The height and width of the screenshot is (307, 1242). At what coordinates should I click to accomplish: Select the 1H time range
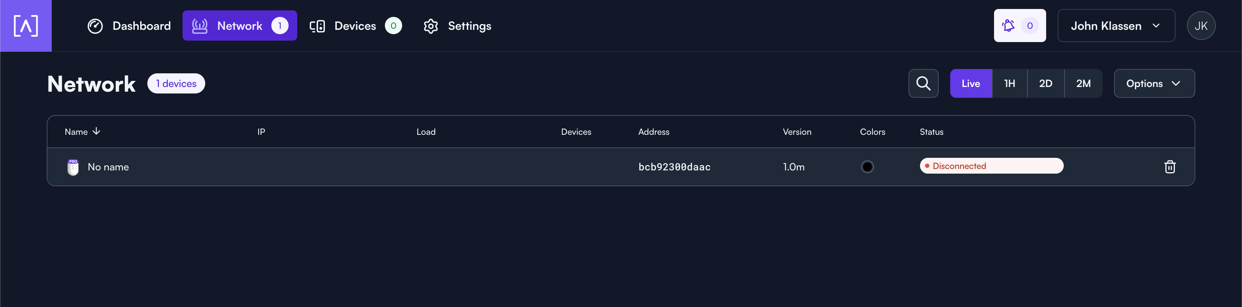(1009, 83)
